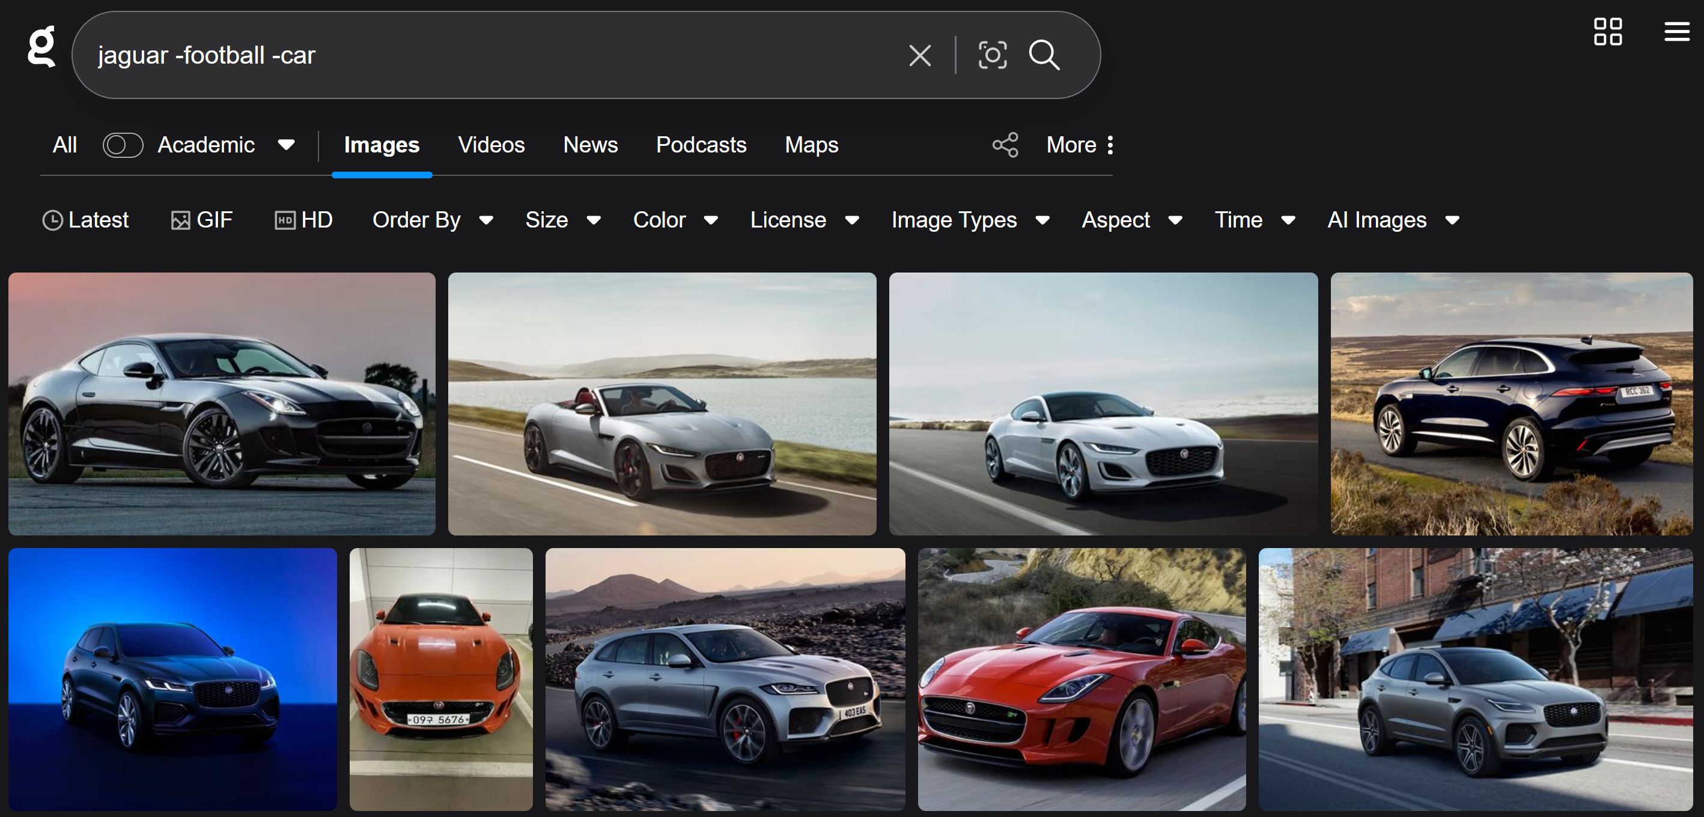
Task: Open the orange Jaguar thumbnail
Action: pos(440,679)
